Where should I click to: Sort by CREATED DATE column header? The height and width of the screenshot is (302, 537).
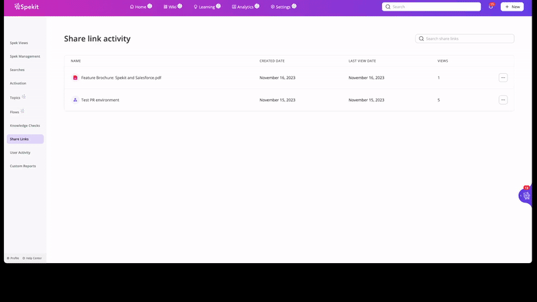(272, 61)
